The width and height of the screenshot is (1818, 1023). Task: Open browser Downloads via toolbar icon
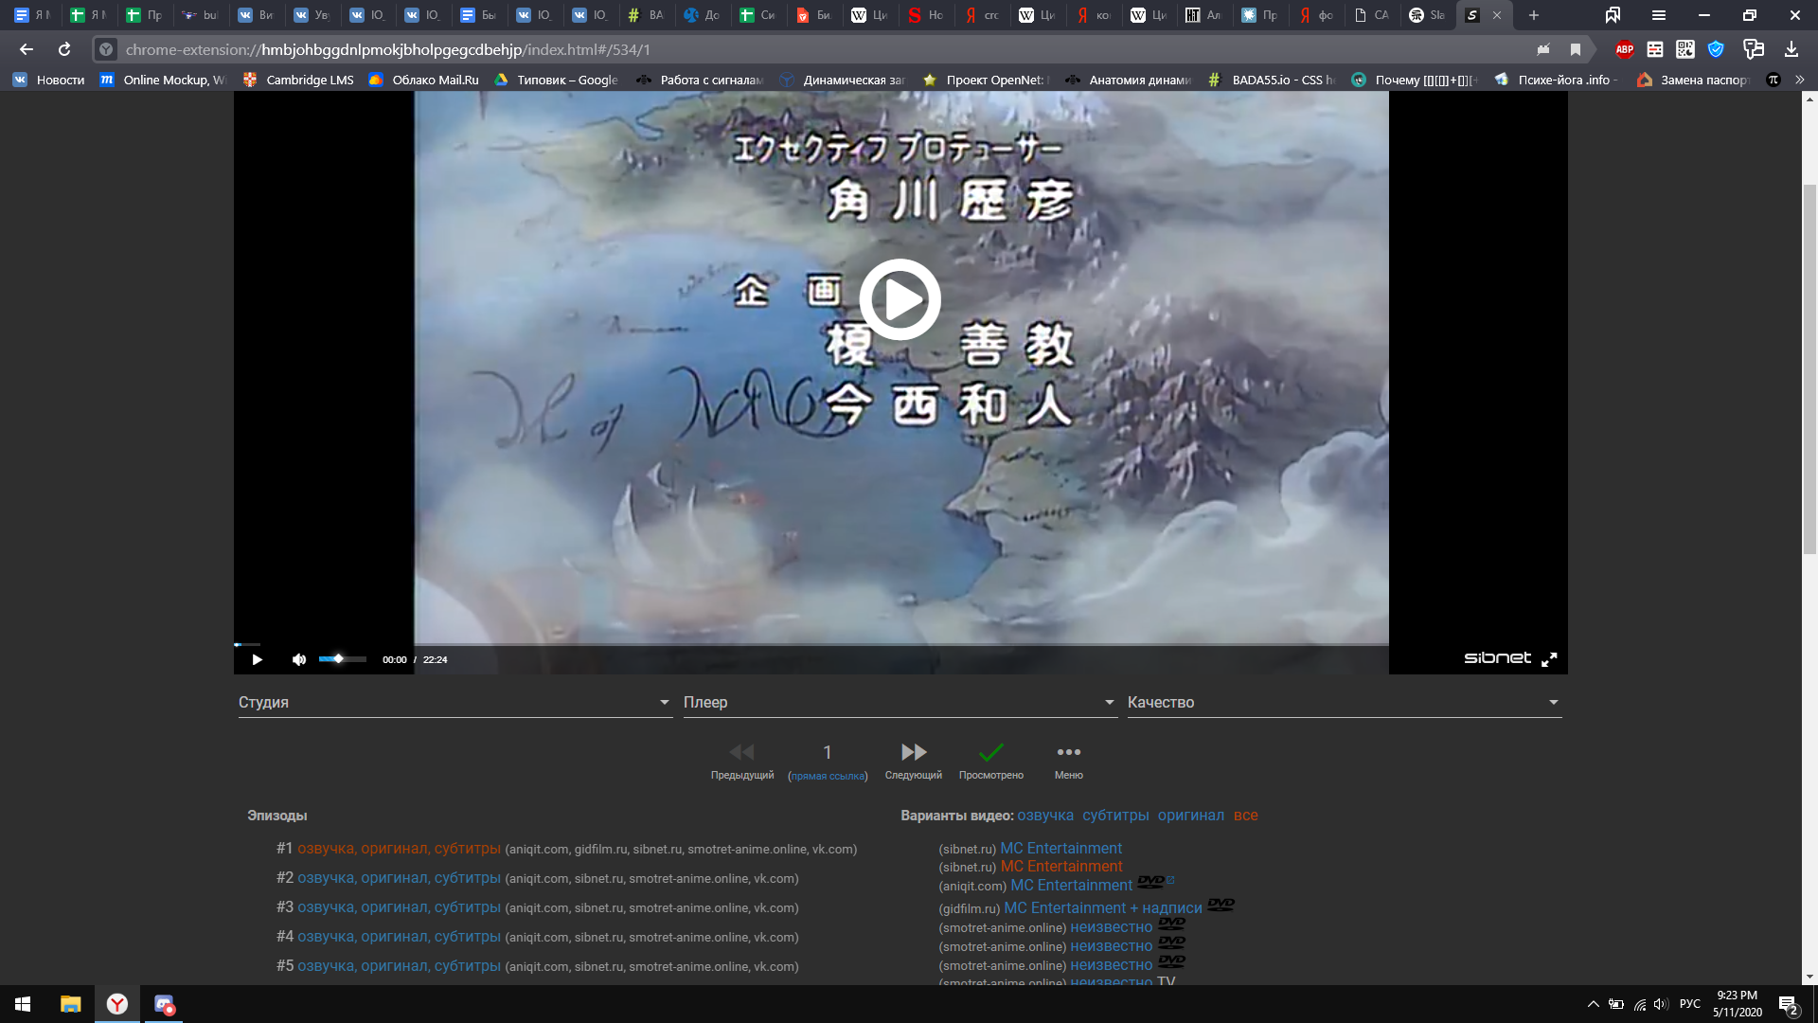click(x=1791, y=50)
